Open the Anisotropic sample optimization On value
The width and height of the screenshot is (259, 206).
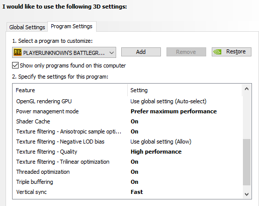[x=134, y=131]
